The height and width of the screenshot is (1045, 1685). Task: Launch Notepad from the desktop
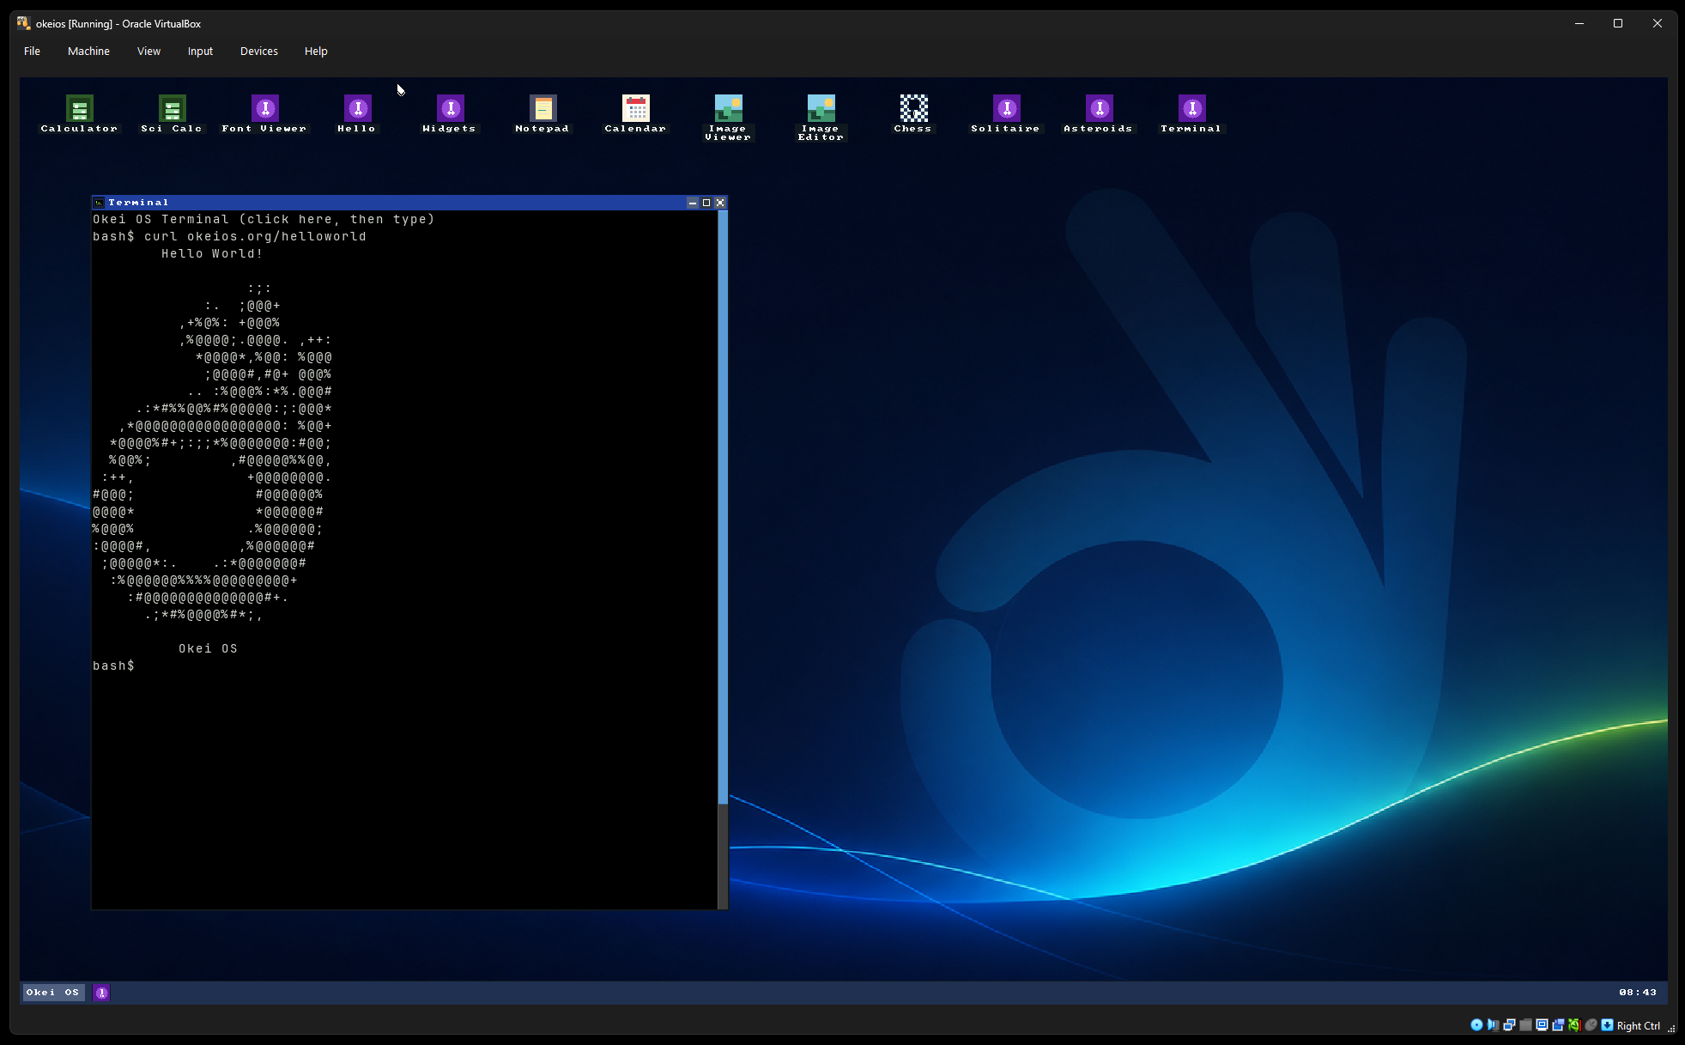click(x=542, y=113)
